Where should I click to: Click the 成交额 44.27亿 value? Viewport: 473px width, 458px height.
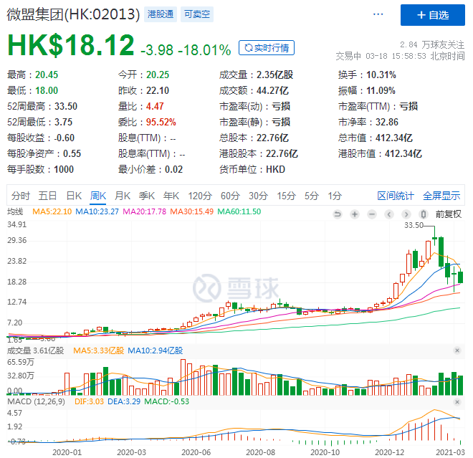(x=272, y=90)
